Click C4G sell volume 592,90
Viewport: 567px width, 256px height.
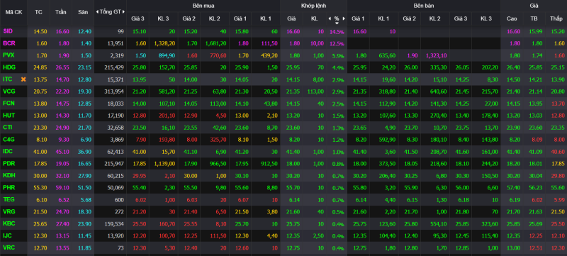click(388, 139)
